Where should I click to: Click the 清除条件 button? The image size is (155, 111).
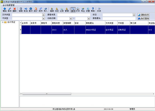coord(144,15)
